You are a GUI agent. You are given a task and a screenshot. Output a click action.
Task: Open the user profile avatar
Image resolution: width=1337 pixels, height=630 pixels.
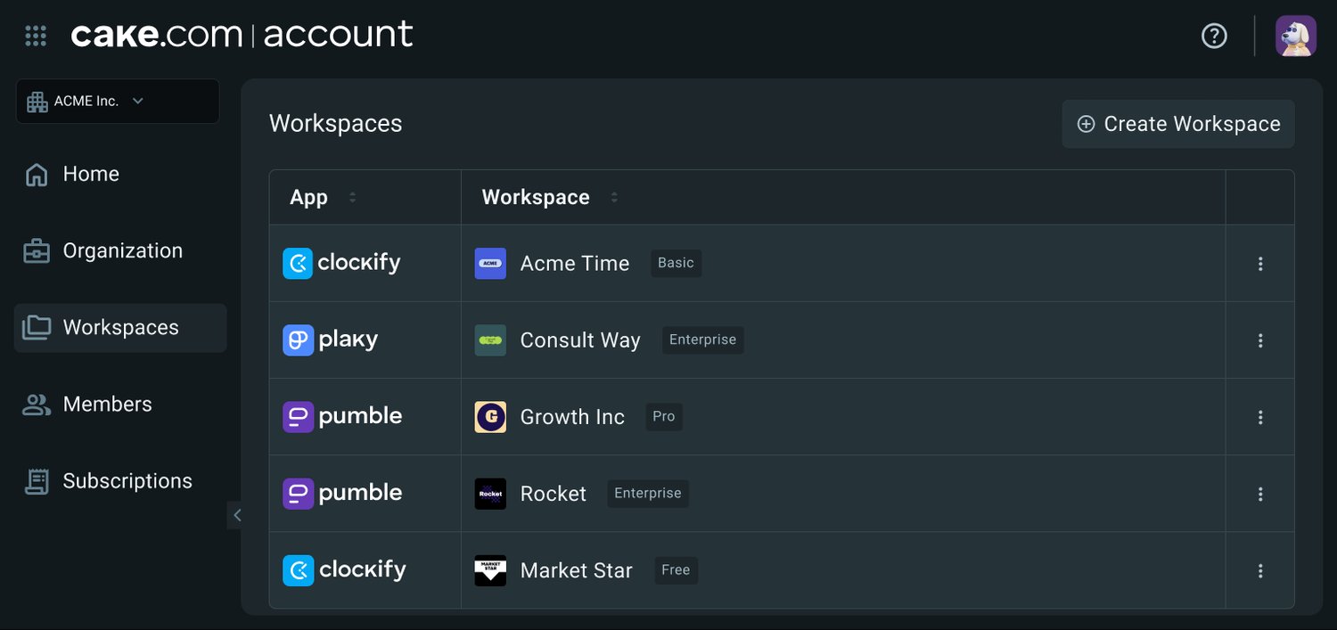tap(1295, 36)
